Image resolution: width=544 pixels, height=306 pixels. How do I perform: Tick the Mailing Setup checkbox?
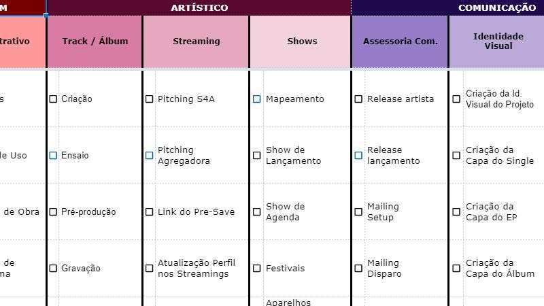pos(358,212)
